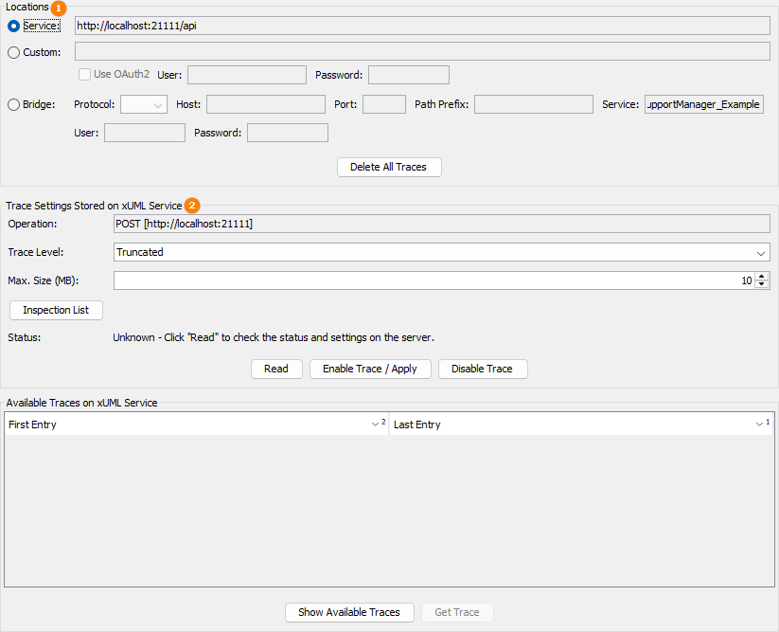Select the Service location radio button
Image resolution: width=779 pixels, height=632 pixels.
point(13,26)
